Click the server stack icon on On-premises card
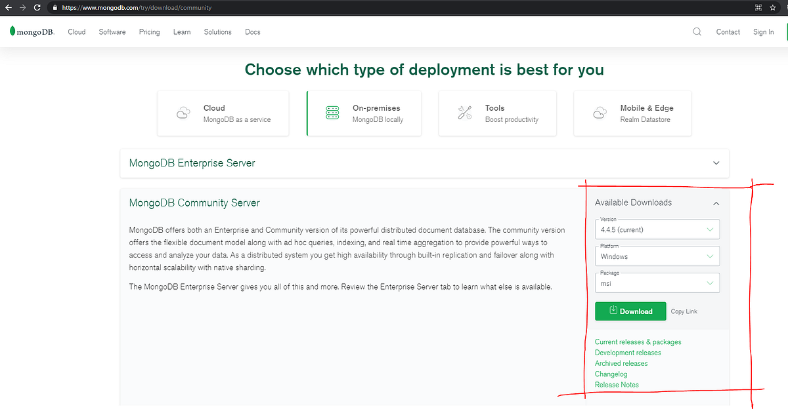Image resolution: width=788 pixels, height=409 pixels. coord(333,112)
